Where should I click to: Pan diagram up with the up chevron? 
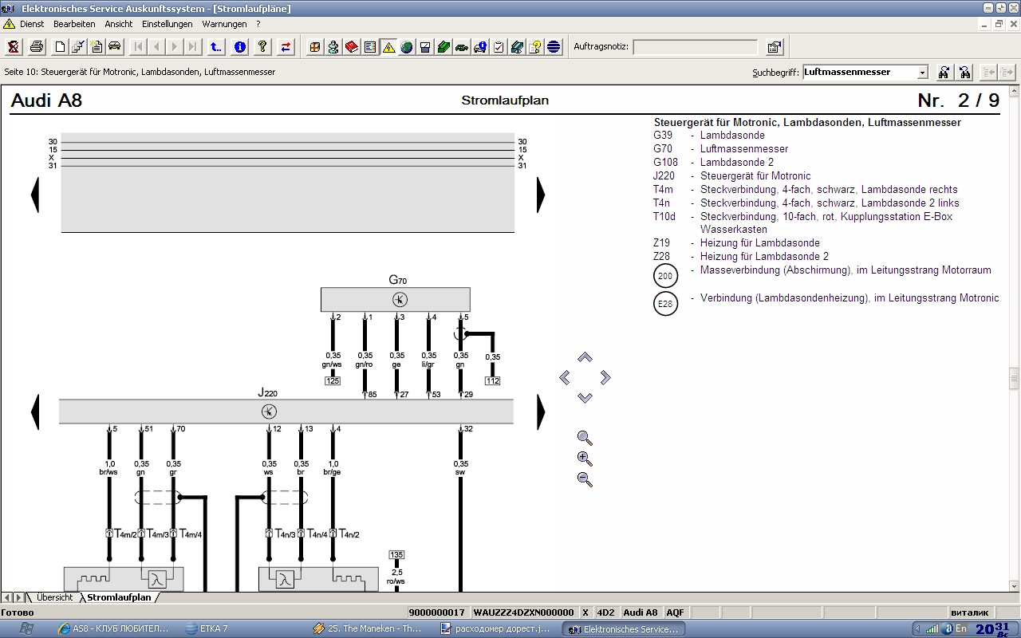585,357
